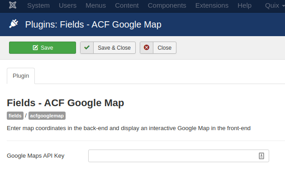Image resolution: width=285 pixels, height=178 pixels.
Task: Click the Close button label
Action: coord(165,48)
